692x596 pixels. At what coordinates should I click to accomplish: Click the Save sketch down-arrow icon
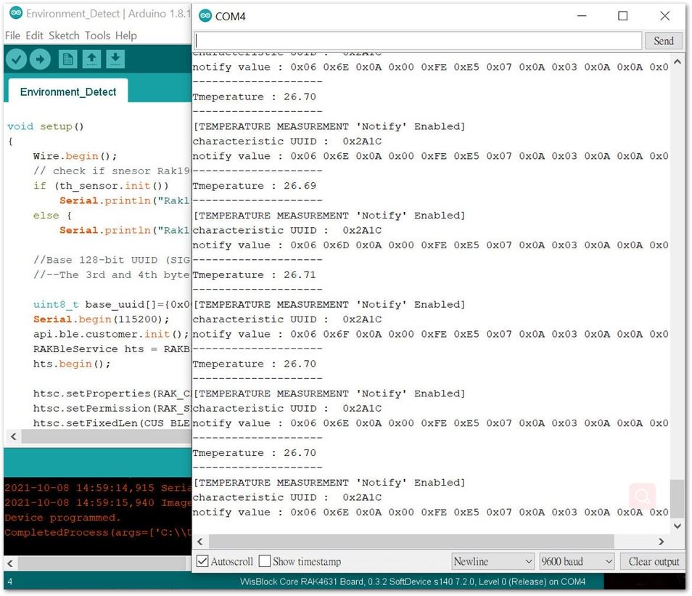(x=115, y=60)
